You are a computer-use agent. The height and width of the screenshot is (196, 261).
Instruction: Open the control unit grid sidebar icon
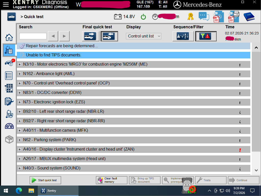[x=9, y=88]
